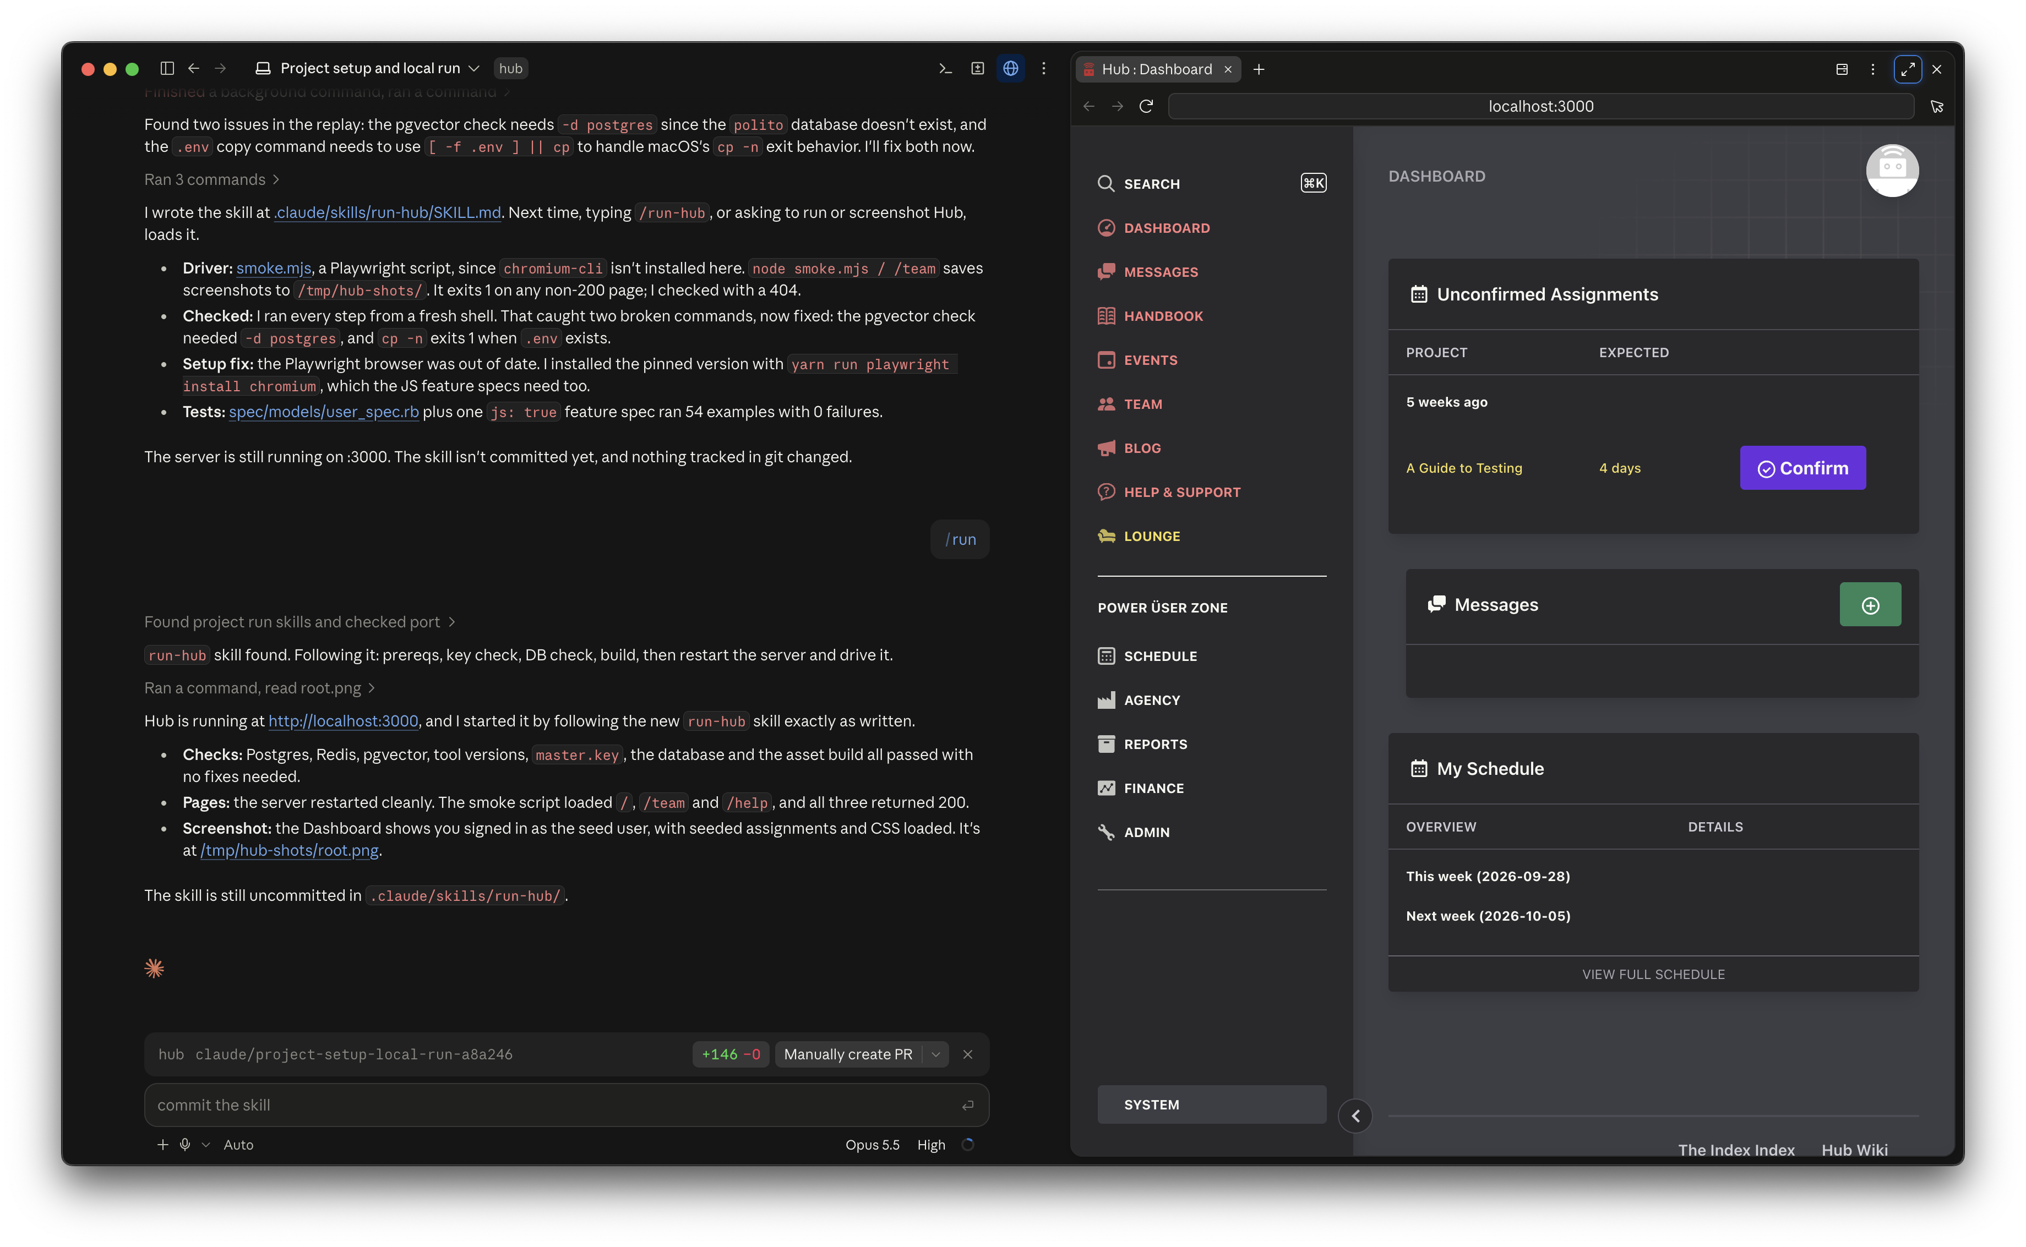Click the element picker icon beside address bar
This screenshot has width=2026, height=1247.
click(1937, 106)
